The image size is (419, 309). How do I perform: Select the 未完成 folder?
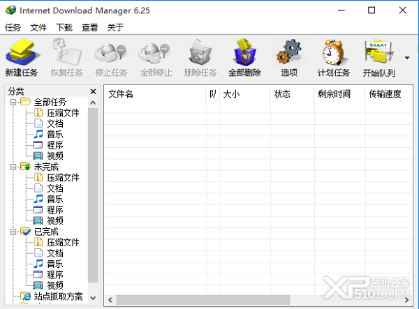tap(46, 167)
